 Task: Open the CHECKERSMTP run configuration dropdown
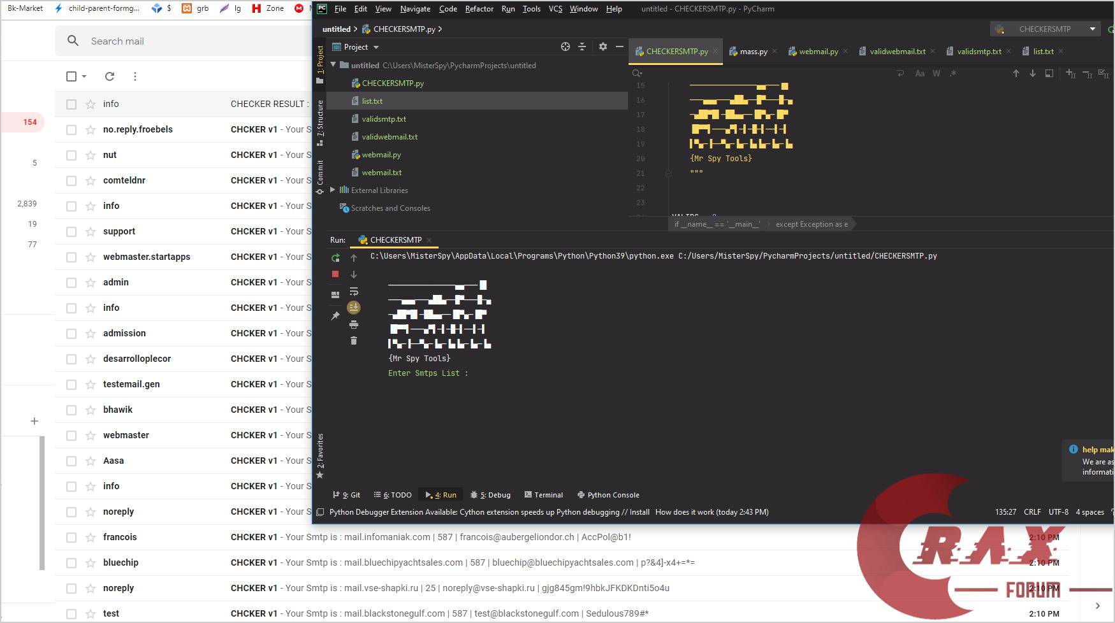click(1045, 29)
